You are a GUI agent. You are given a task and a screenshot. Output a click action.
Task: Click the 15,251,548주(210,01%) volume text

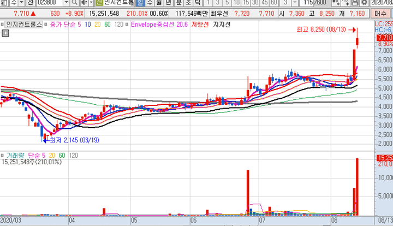[x=32, y=162]
